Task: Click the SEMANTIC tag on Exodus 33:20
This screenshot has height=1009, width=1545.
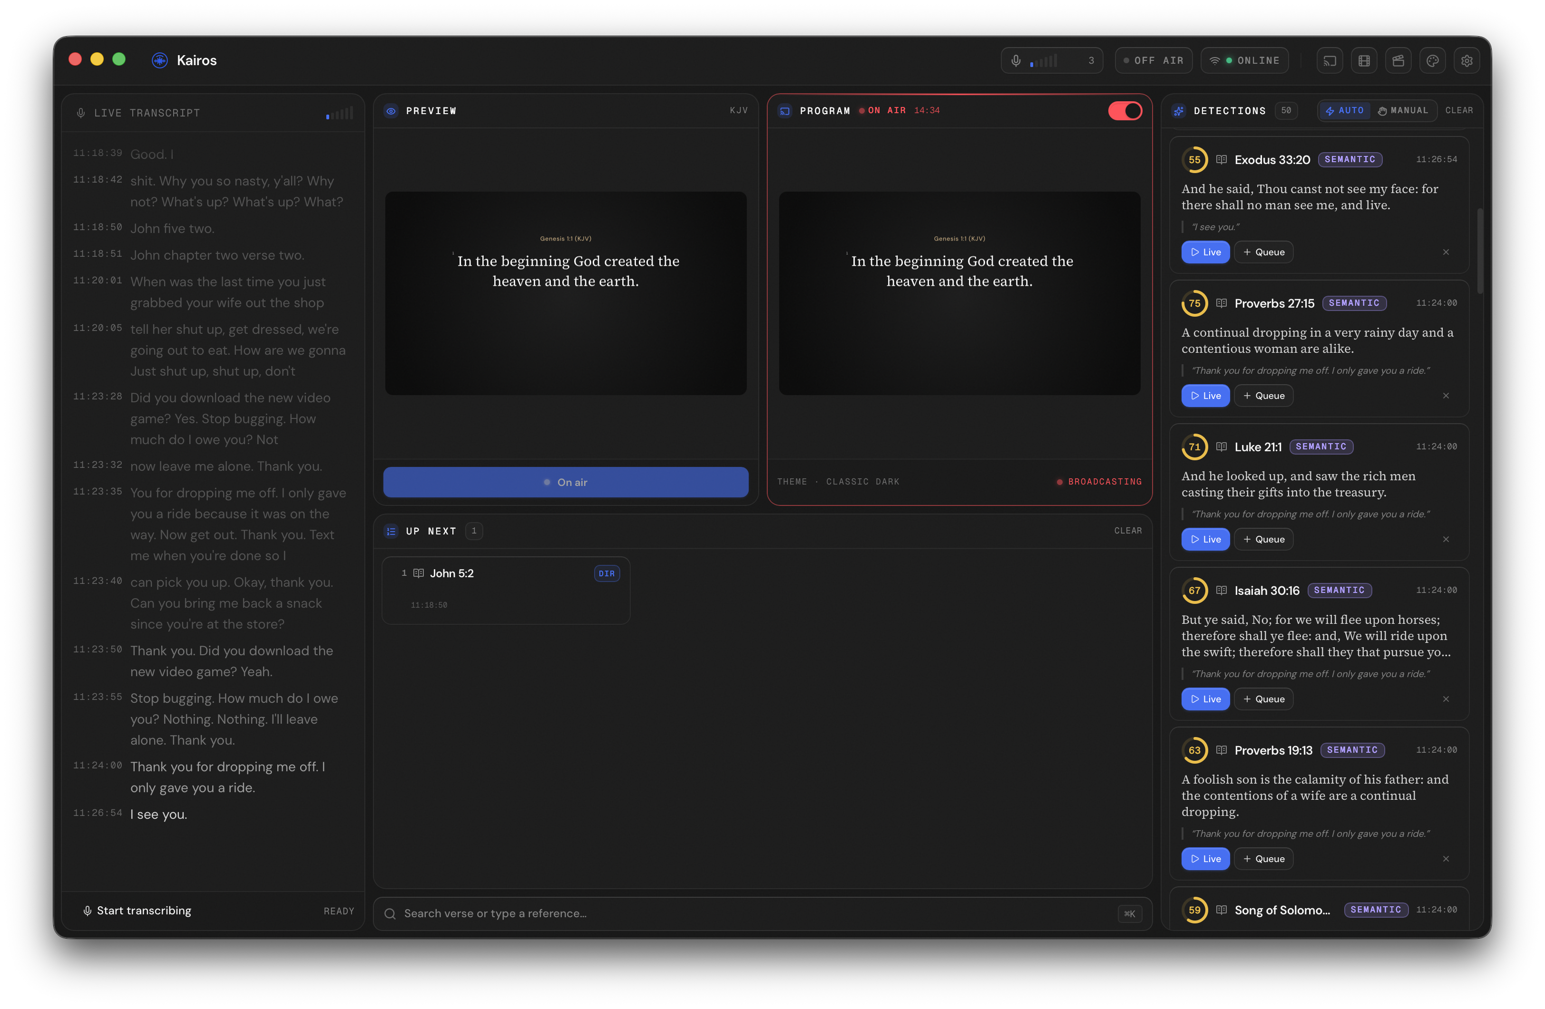Action: coord(1349,160)
